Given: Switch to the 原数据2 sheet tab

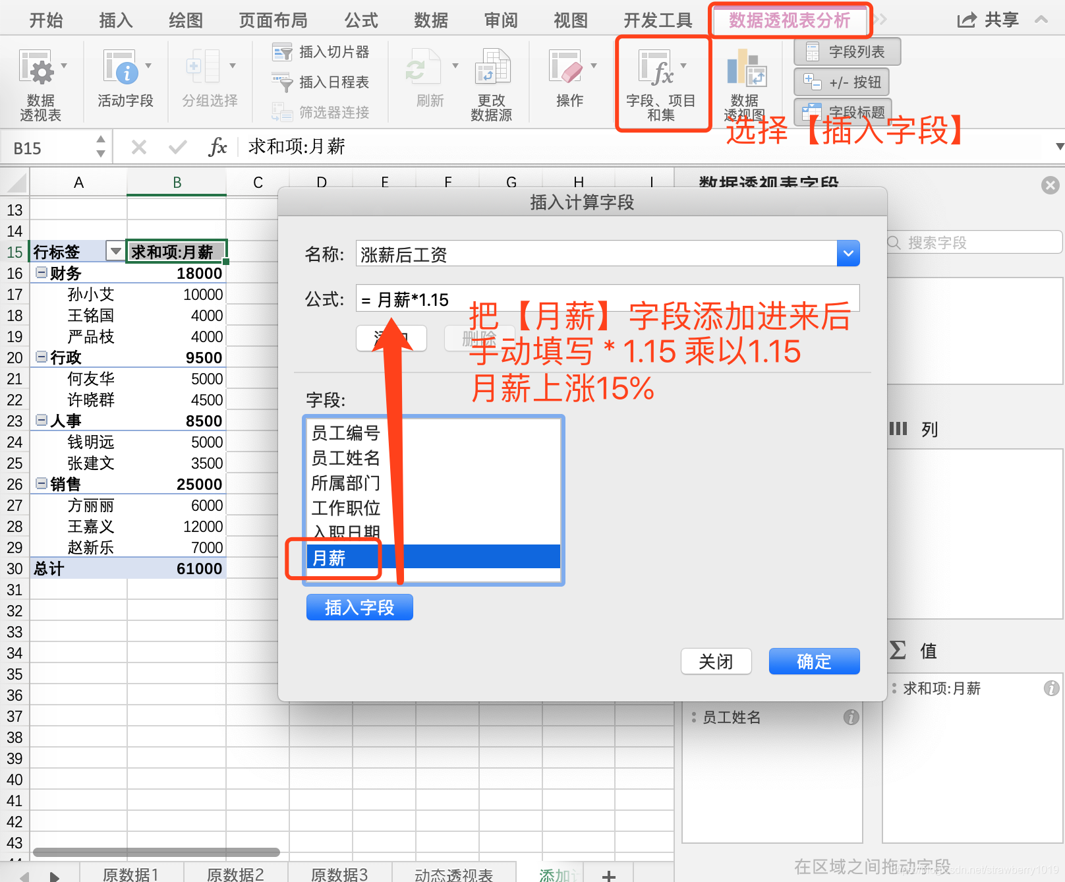Looking at the screenshot, I should click(235, 875).
